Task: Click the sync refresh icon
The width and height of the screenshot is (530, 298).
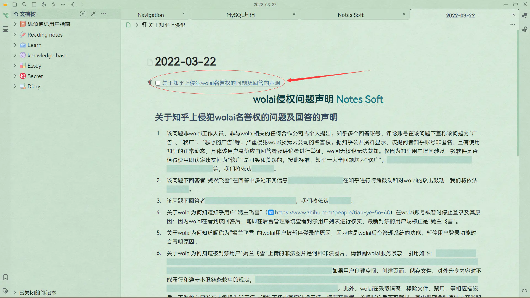Action: 53,4
